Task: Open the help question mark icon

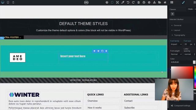Action: point(107,2)
